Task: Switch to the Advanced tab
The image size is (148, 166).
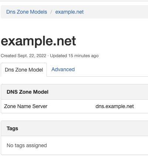Action: point(63,69)
